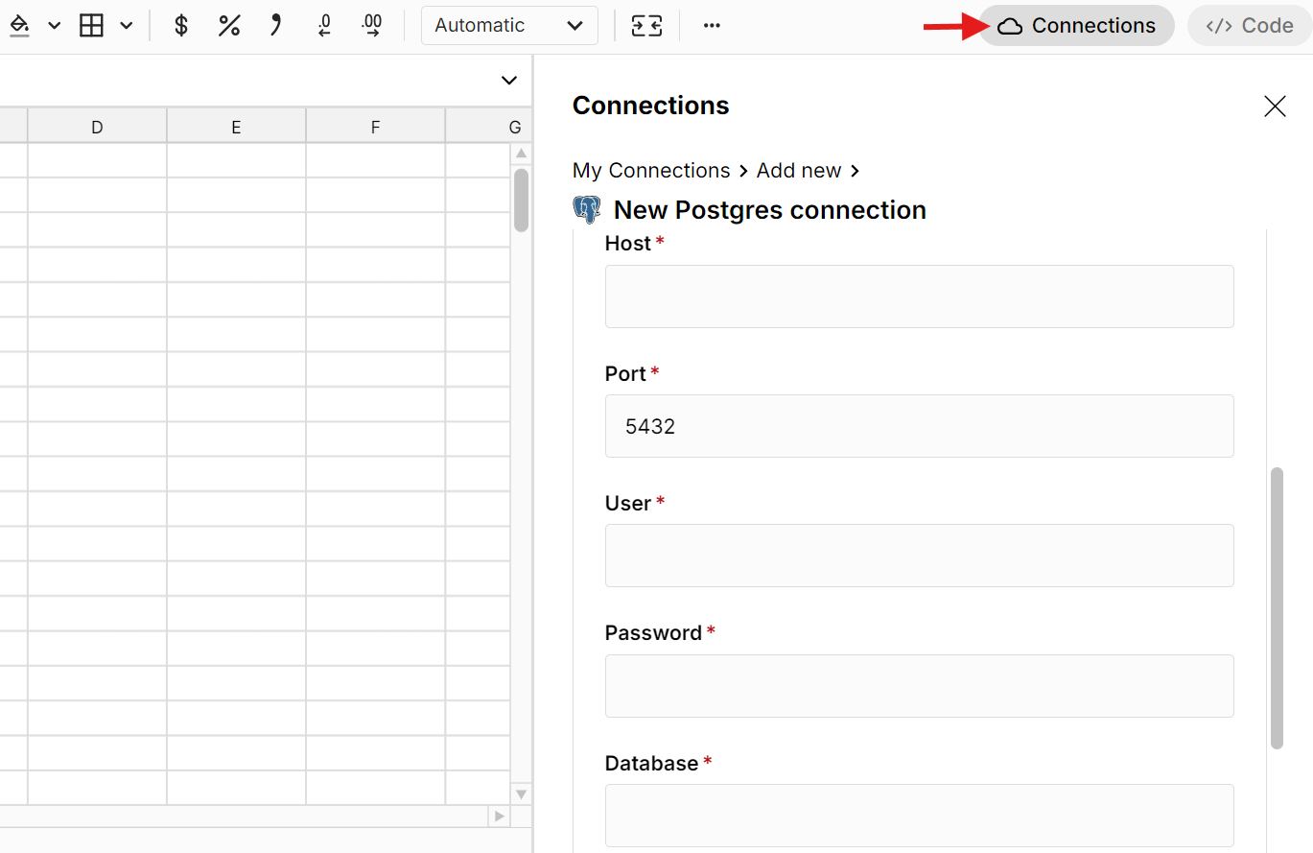Apply percent format to cells

click(x=229, y=25)
